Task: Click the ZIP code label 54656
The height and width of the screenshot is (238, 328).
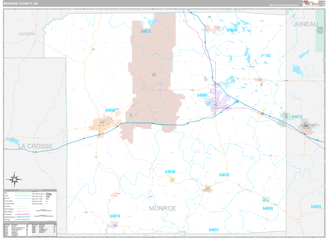Action: [110, 111]
